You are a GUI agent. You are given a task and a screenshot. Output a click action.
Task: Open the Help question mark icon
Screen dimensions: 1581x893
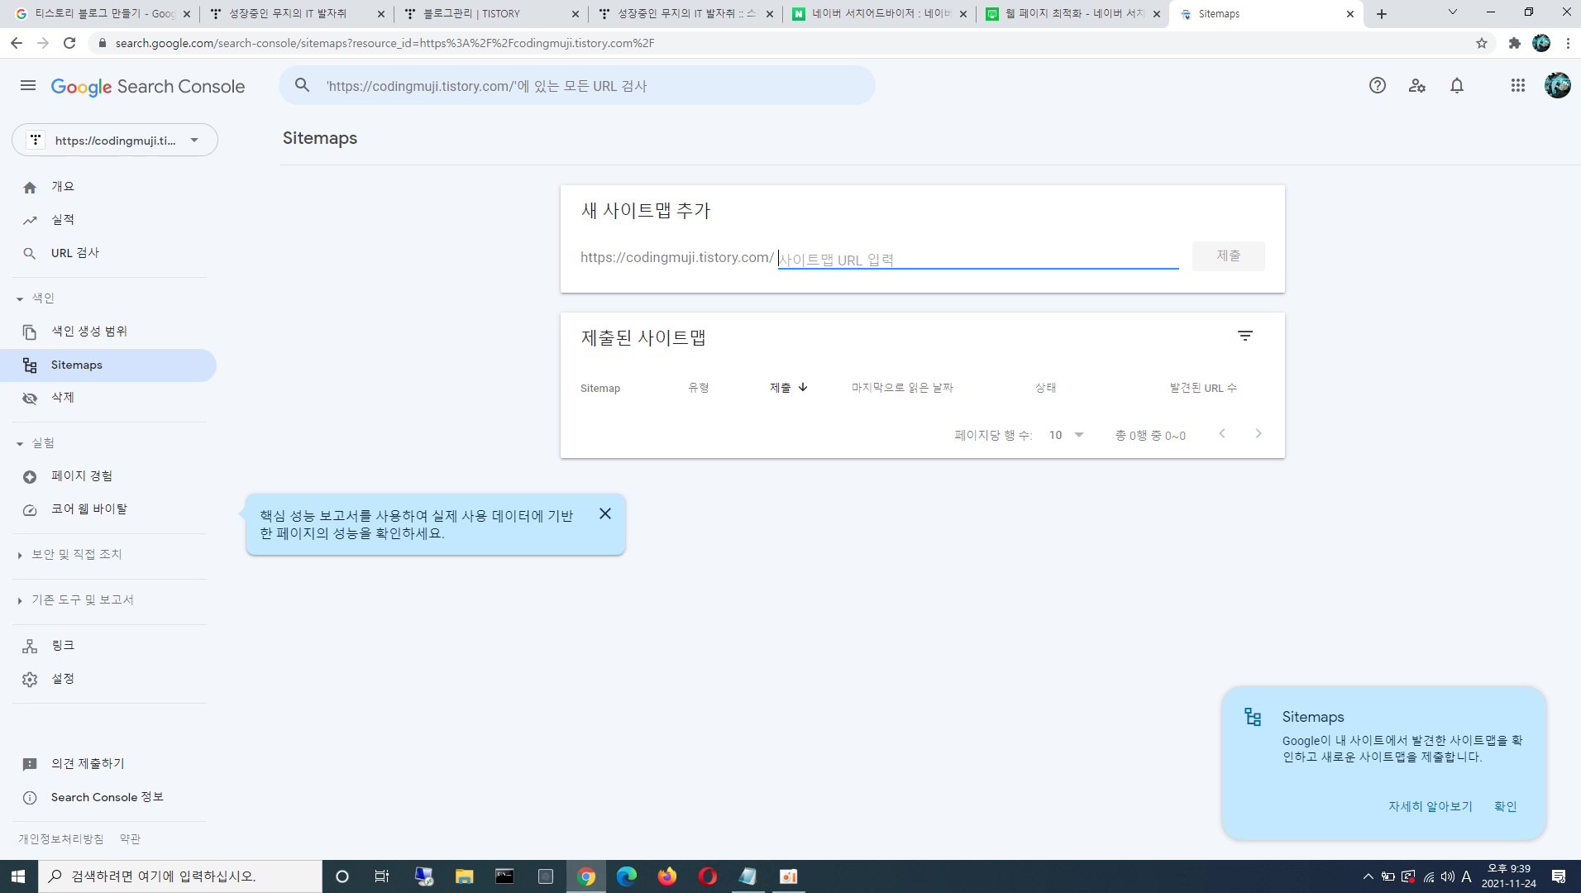pos(1377,85)
